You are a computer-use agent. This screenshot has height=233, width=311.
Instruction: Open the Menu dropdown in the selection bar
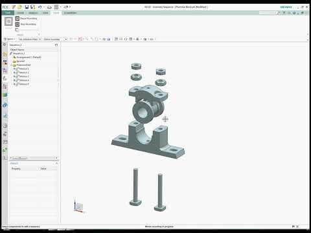click(x=10, y=39)
